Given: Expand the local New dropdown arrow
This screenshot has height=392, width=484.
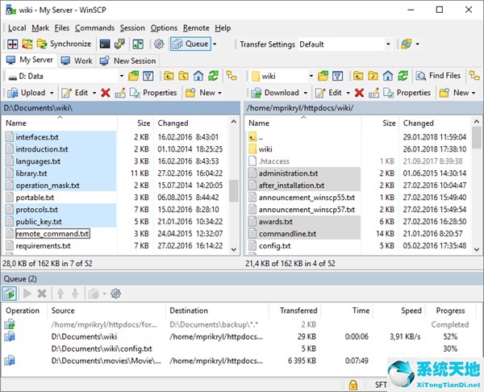Looking at the screenshot, I should pyautogui.click(x=219, y=93).
